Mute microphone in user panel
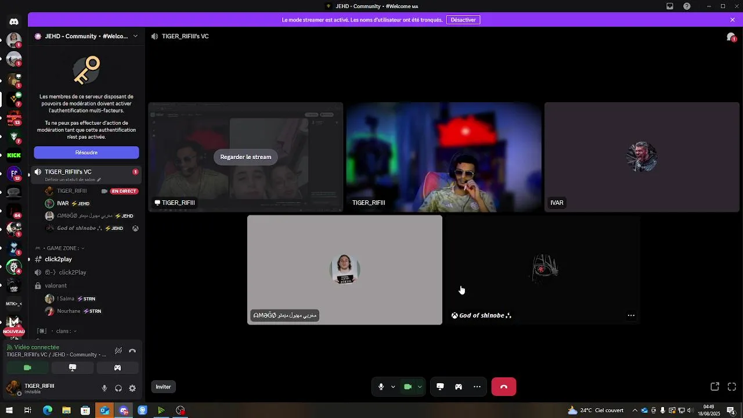The image size is (743, 418). [104, 388]
